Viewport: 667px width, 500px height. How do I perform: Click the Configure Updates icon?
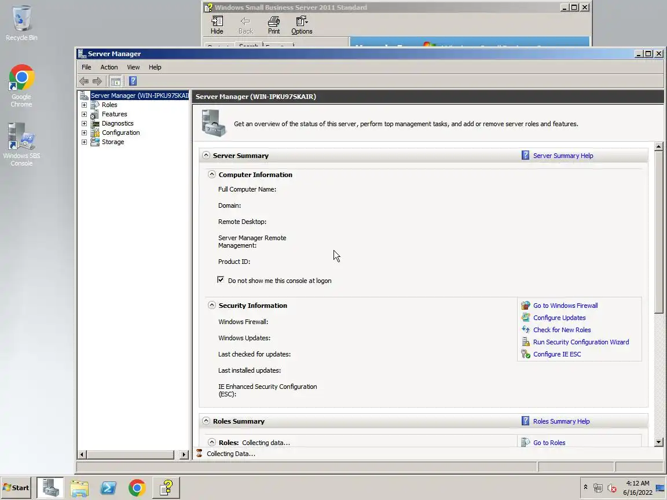pos(526,318)
